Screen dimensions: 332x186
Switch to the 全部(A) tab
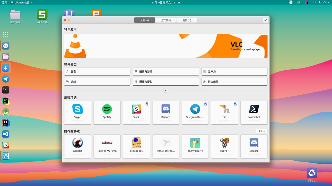click(x=144, y=20)
